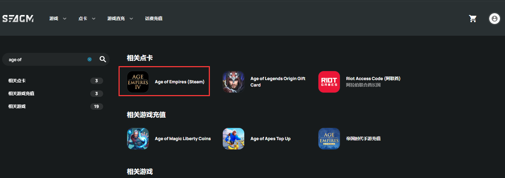
Task: Open the 话费充值 menu item
Action: [x=154, y=19]
